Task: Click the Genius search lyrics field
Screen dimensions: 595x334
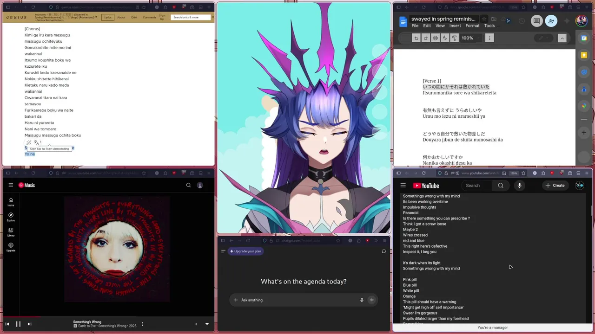Action: [x=190, y=17]
